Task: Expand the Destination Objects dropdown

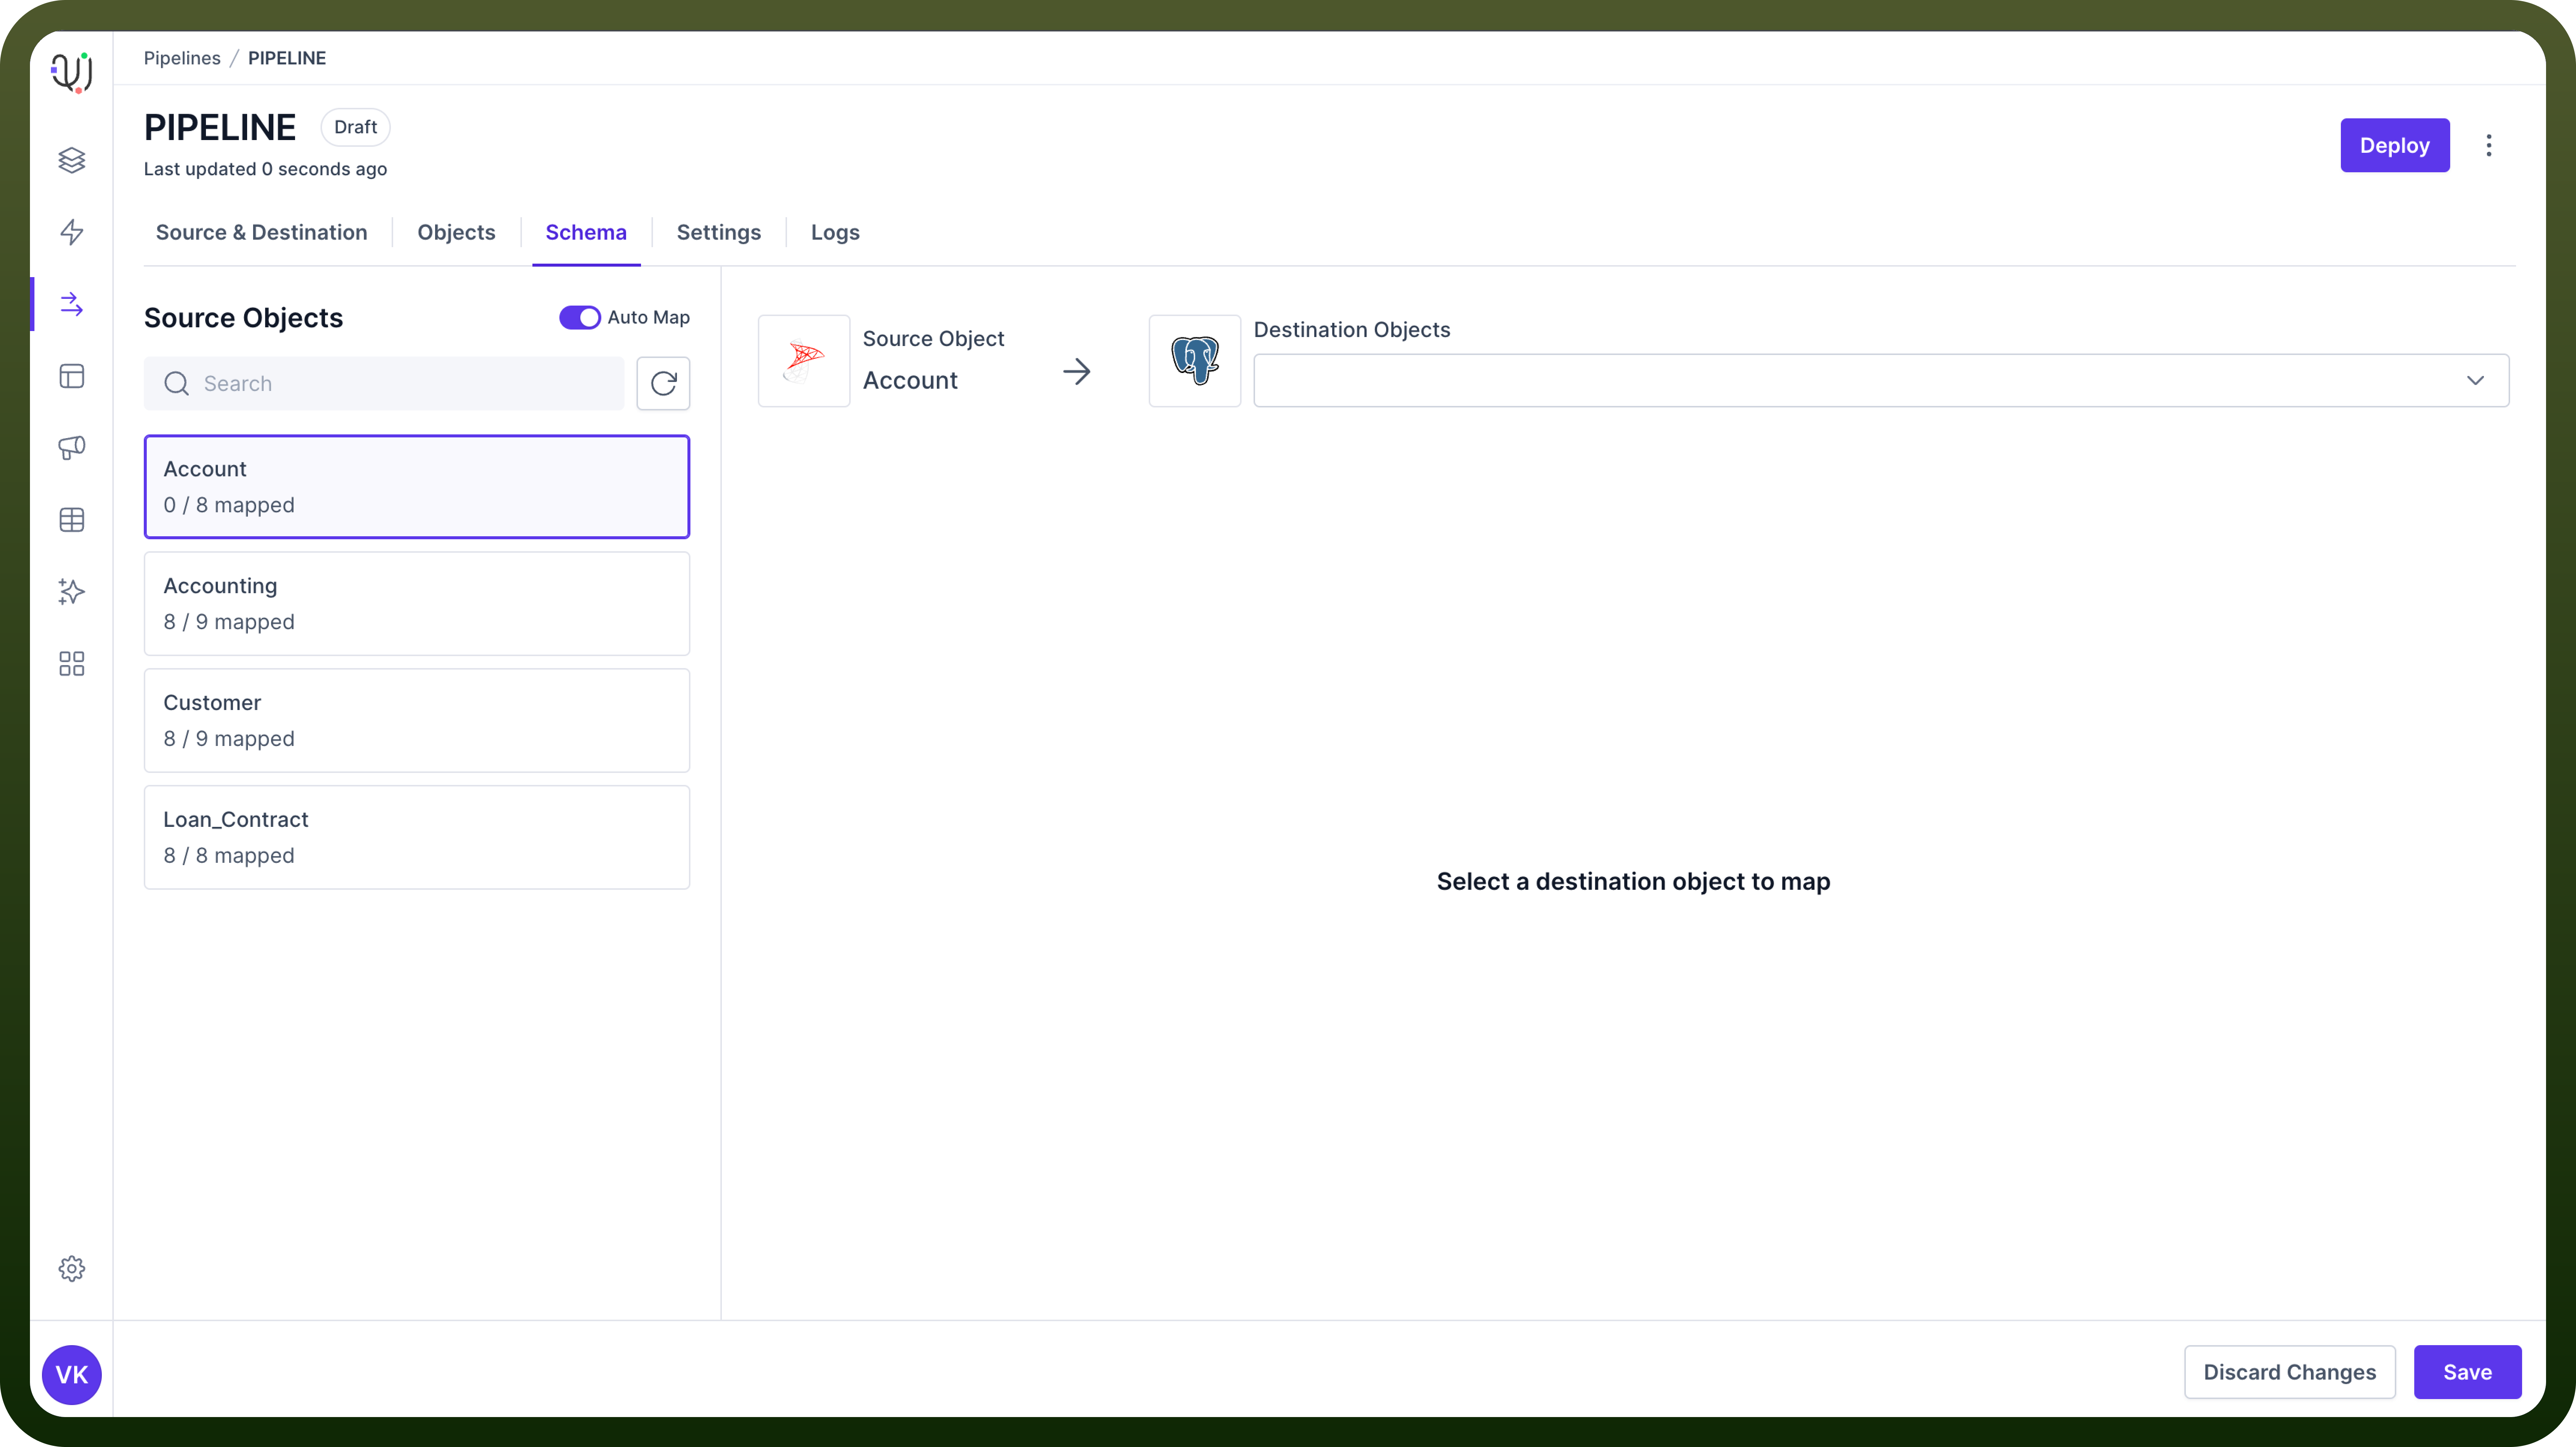Action: [x=1881, y=380]
